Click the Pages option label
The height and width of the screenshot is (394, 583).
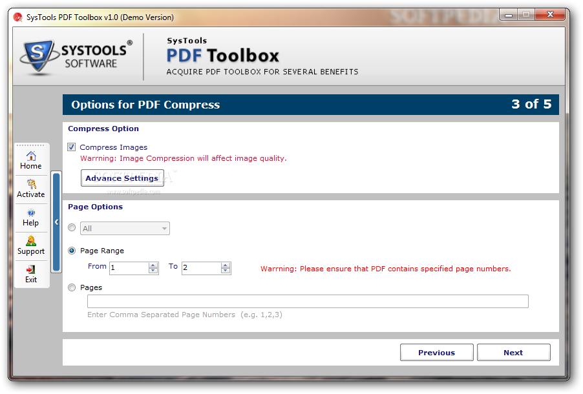coord(91,287)
